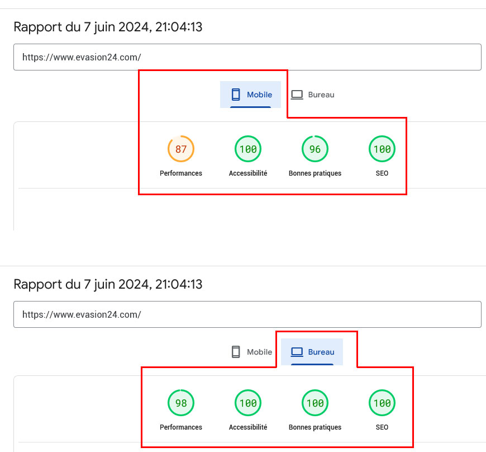Click the Accessibilité label in the mobile report

[248, 173]
